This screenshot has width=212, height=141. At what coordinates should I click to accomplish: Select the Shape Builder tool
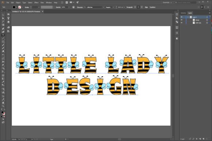pyautogui.click(x=3, y=68)
